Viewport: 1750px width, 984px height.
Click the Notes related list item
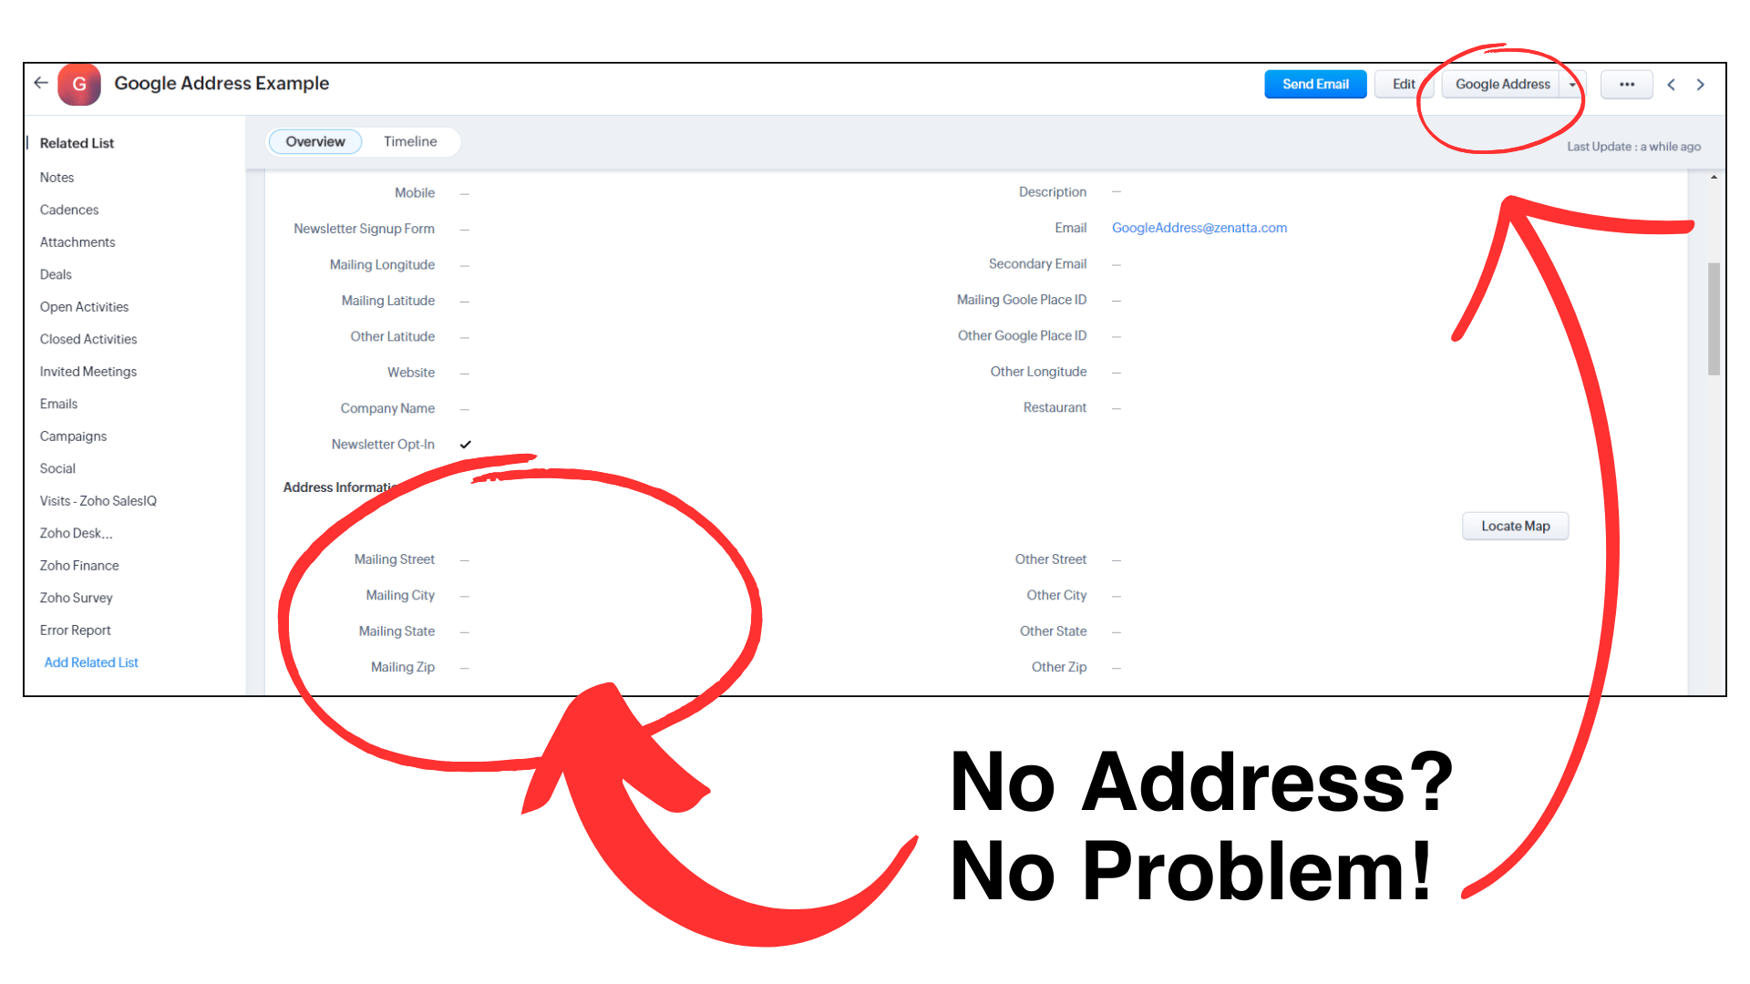point(57,177)
